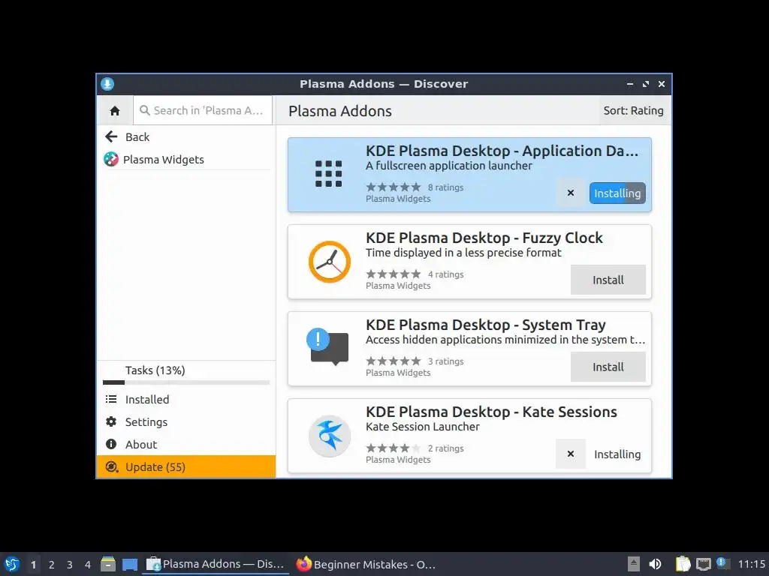769x576 pixels.
Task: Go to Discover home via house icon
Action: pos(115,111)
